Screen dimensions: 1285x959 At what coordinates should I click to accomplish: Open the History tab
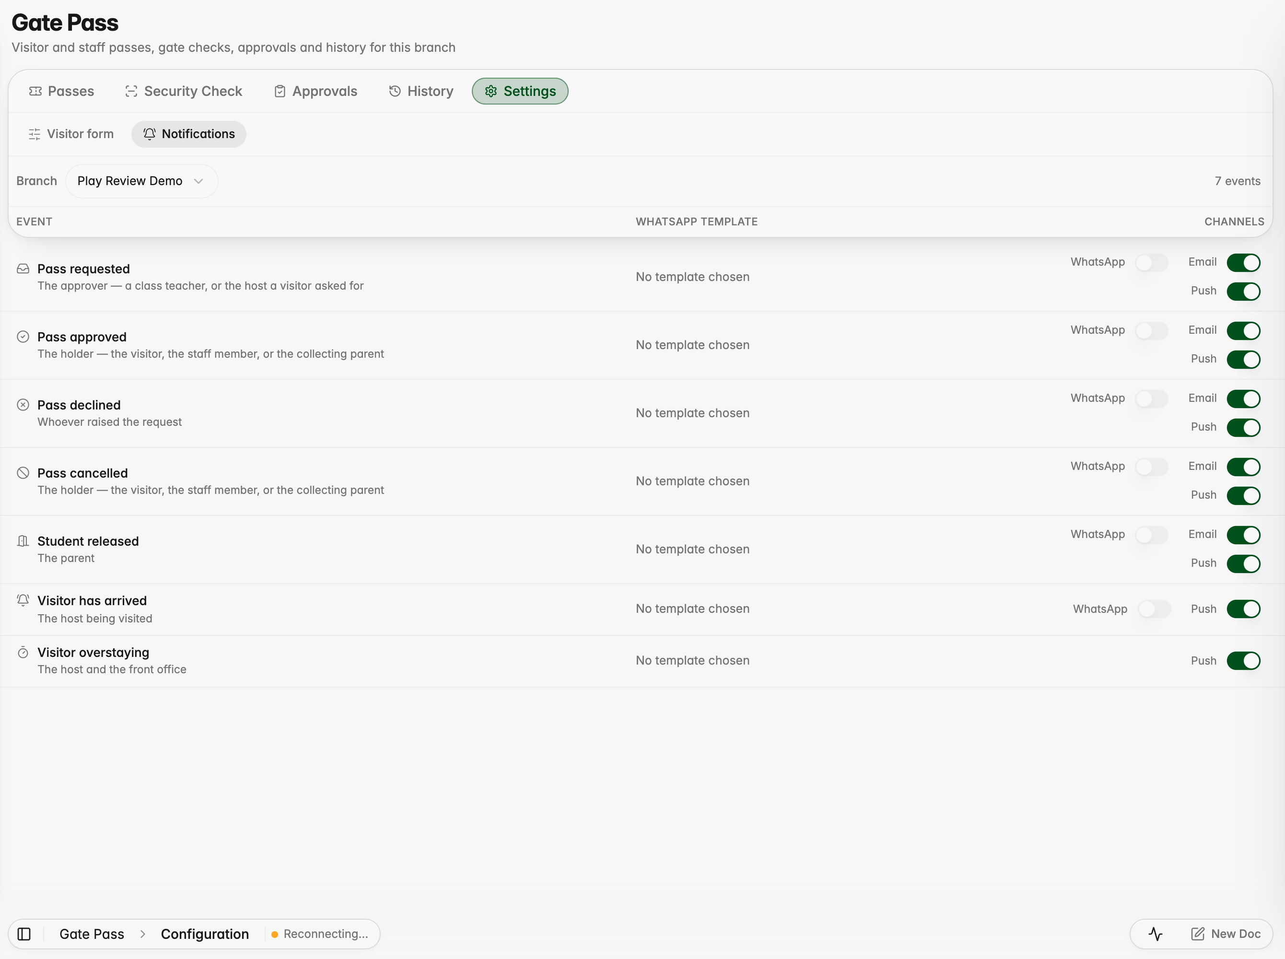[421, 91]
